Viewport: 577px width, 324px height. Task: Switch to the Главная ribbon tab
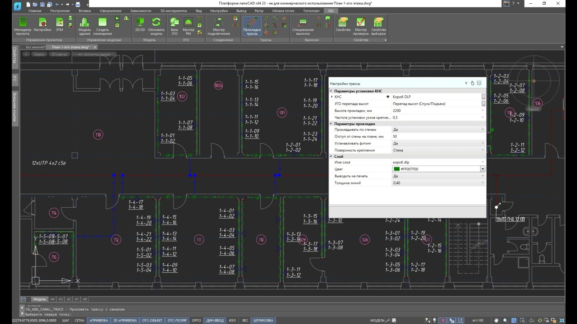(x=35, y=11)
